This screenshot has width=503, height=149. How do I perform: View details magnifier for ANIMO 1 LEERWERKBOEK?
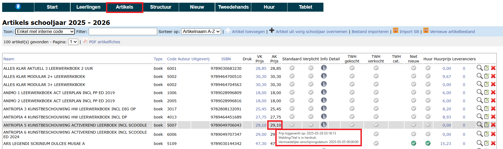pos(479,92)
